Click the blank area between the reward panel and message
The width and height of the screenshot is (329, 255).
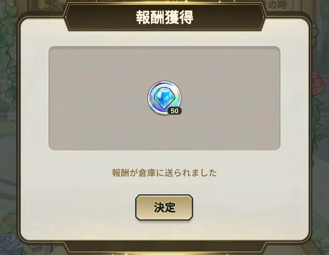point(164,159)
